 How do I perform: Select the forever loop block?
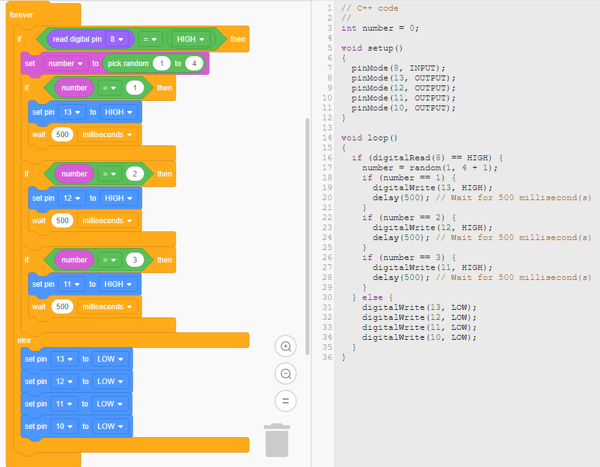(x=22, y=14)
